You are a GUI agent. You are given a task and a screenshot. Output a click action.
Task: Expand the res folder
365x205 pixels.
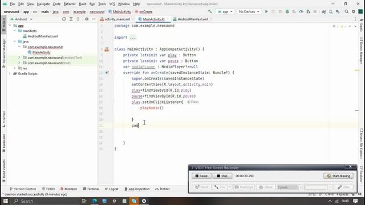pos(15,68)
